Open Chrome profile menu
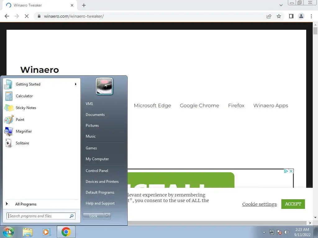 click(x=301, y=16)
